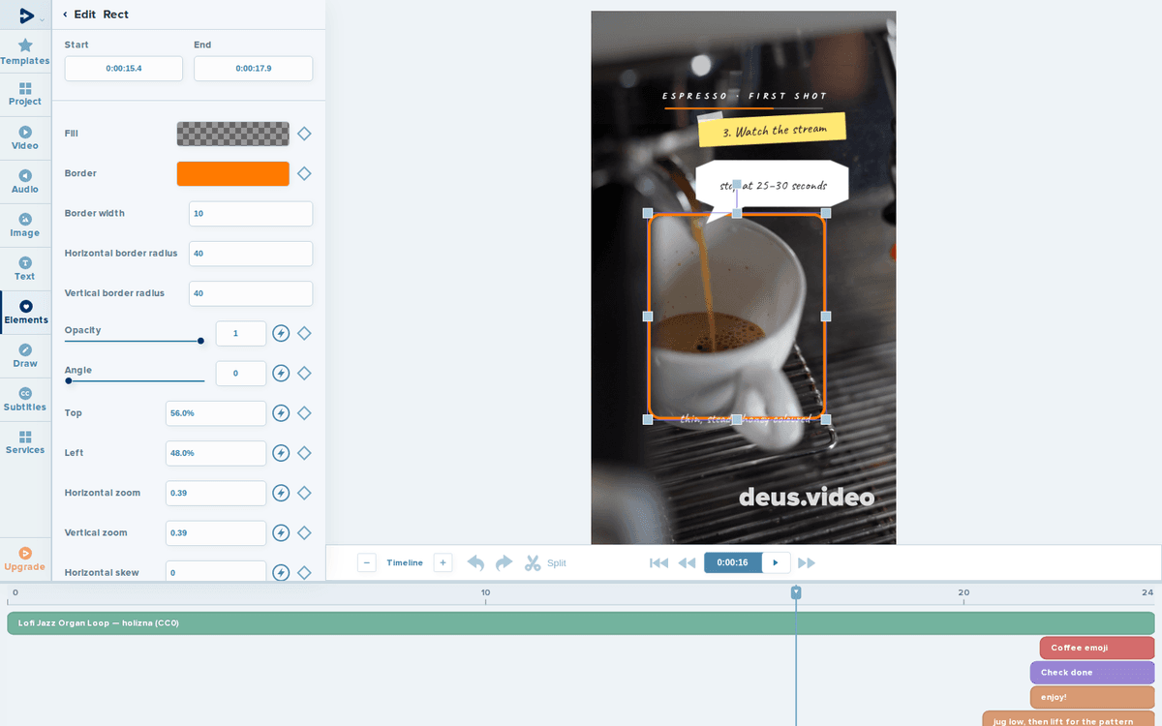Click the Angle slider handle
The height and width of the screenshot is (726, 1162).
pos(68,380)
